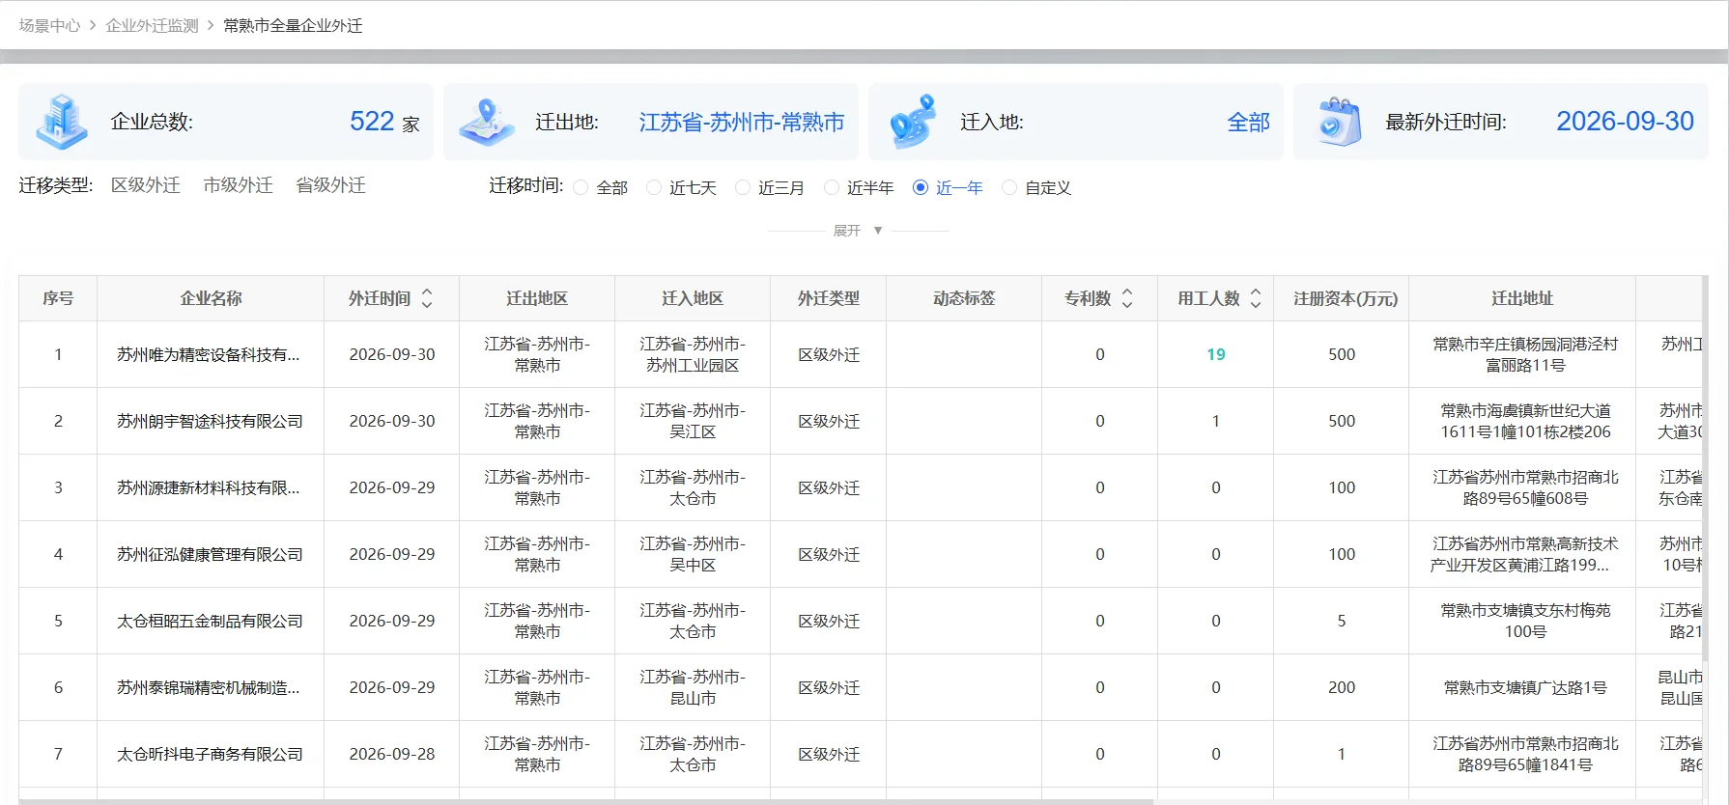The width and height of the screenshot is (1729, 805).
Task: Click the 序号 column header
Action: point(58,298)
